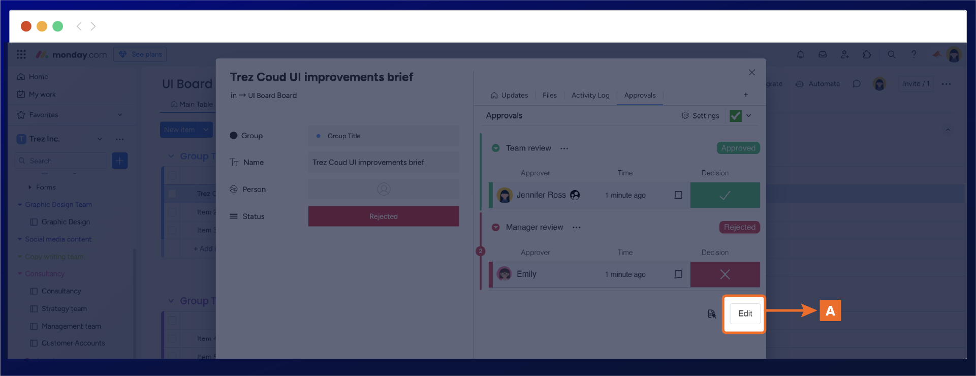Open the help question mark icon
The image size is (976, 376).
coord(914,54)
